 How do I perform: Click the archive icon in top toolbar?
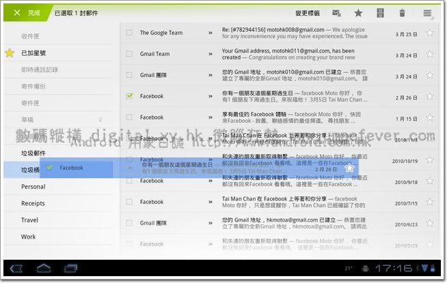point(380,13)
